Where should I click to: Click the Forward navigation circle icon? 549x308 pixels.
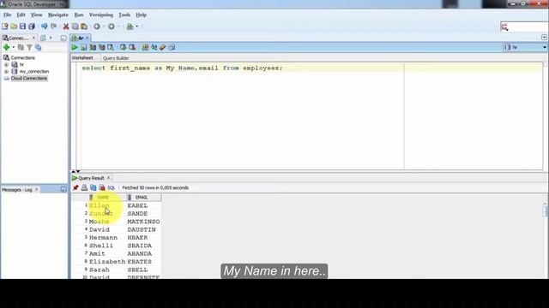112,27
